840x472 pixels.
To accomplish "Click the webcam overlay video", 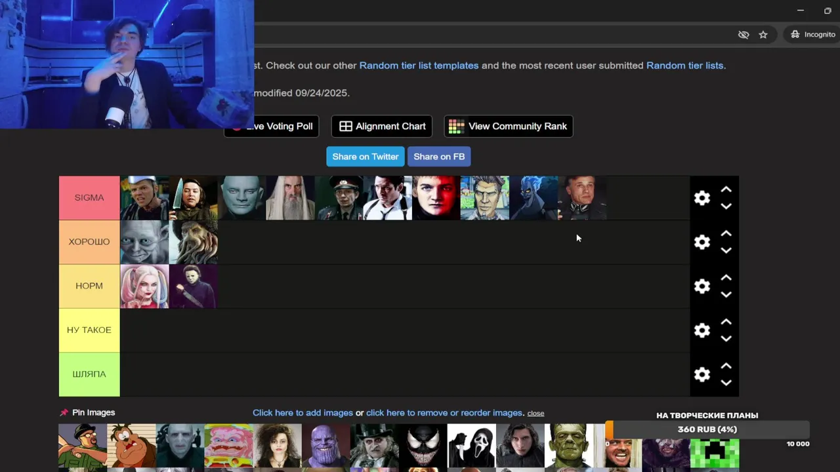I will (x=127, y=64).
